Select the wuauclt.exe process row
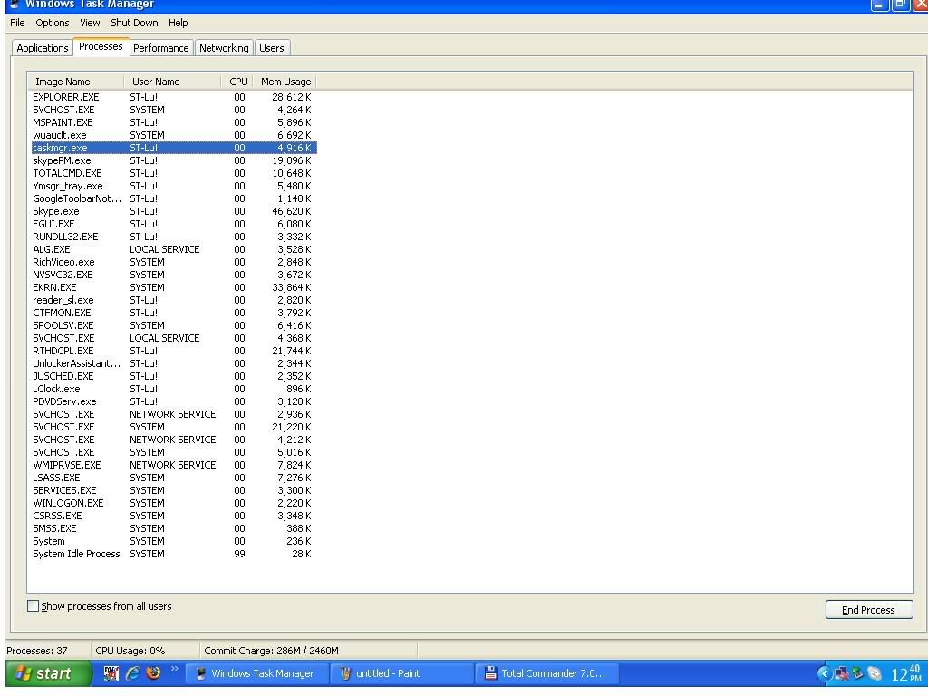The image size is (928, 696). (x=174, y=135)
